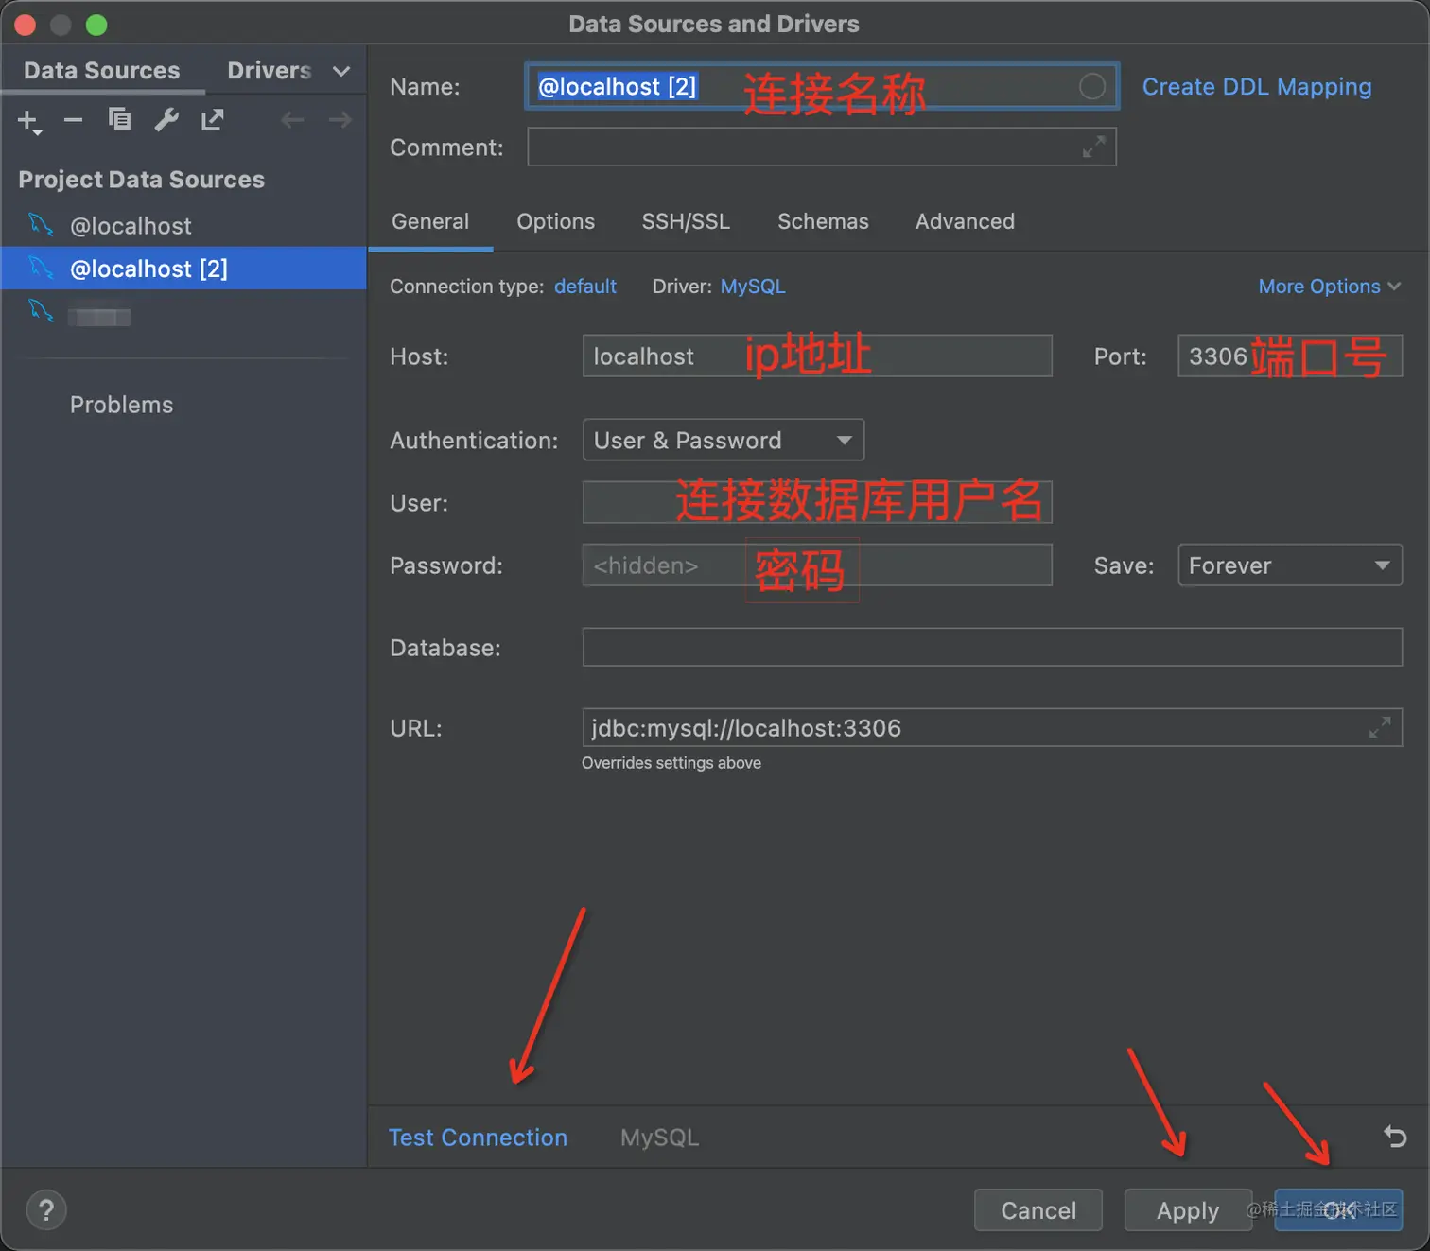1430x1251 pixels.
Task: Select the Problems item in sidebar
Action: pyautogui.click(x=122, y=405)
